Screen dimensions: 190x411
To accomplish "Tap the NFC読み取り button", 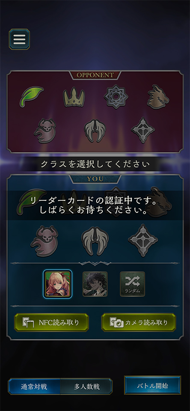I will (x=51, y=322).
